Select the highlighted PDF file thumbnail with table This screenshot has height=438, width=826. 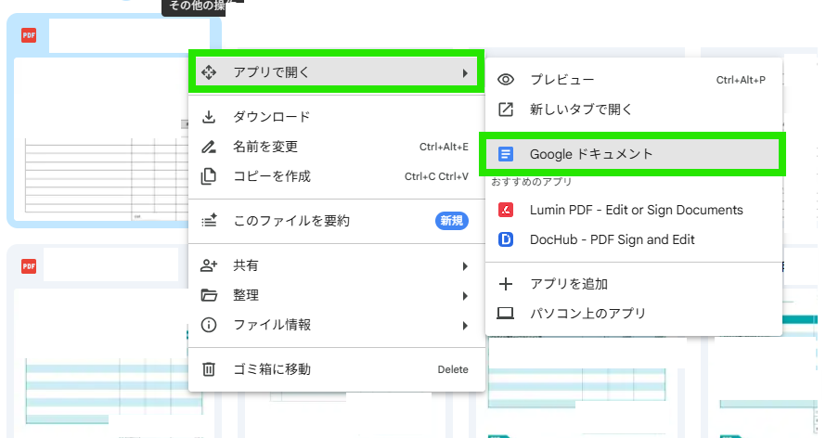click(102, 139)
